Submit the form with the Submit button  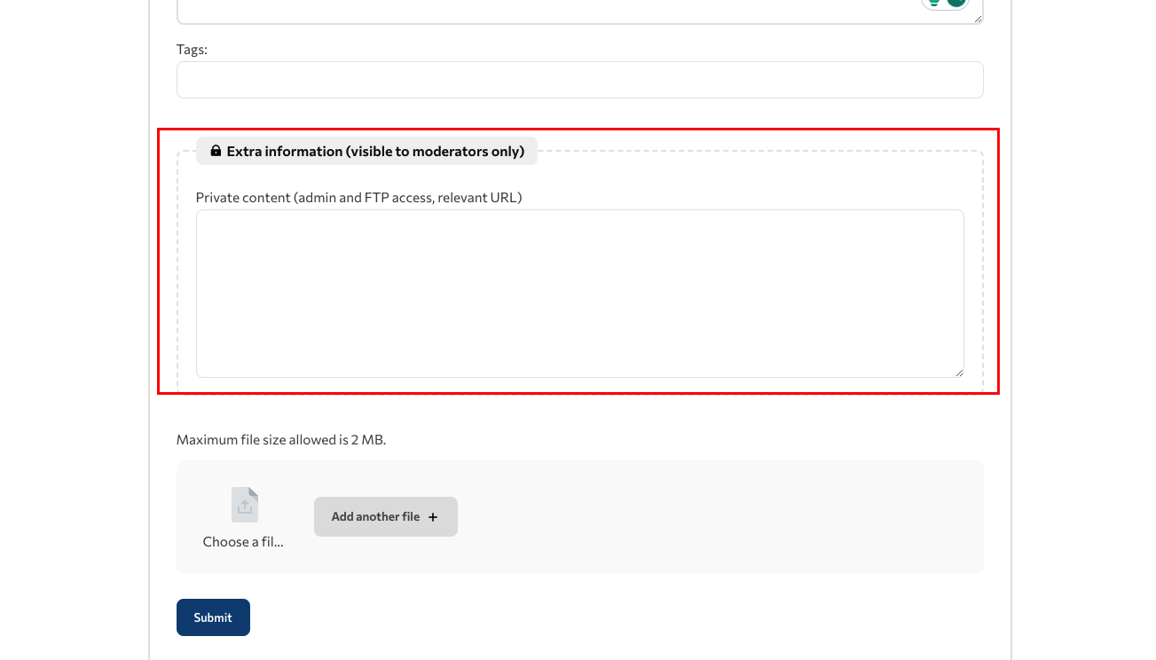[213, 617]
